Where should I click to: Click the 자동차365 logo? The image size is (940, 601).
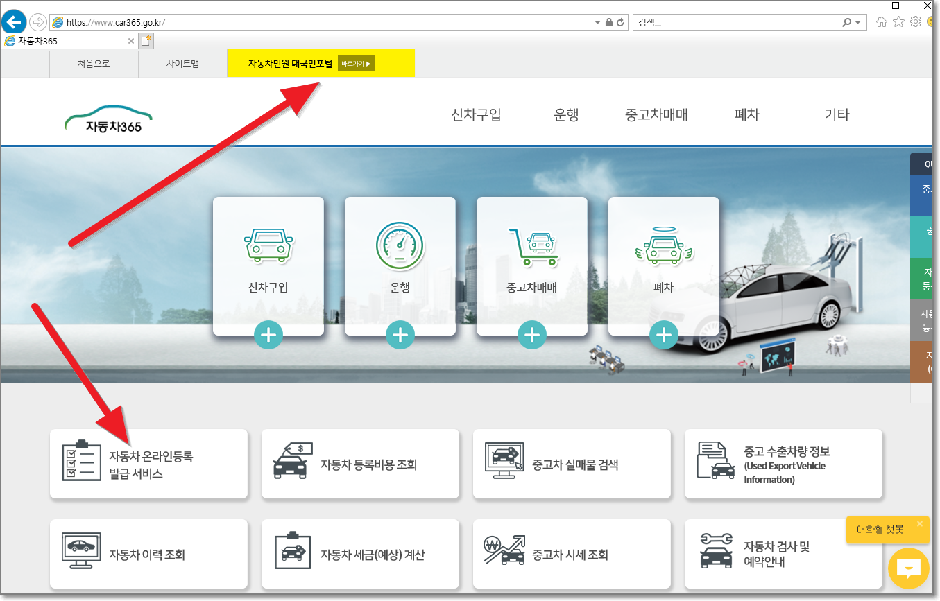[108, 119]
